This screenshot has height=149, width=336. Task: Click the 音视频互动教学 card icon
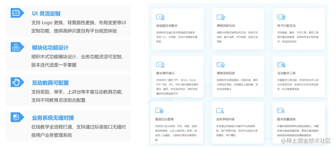coord(160,17)
